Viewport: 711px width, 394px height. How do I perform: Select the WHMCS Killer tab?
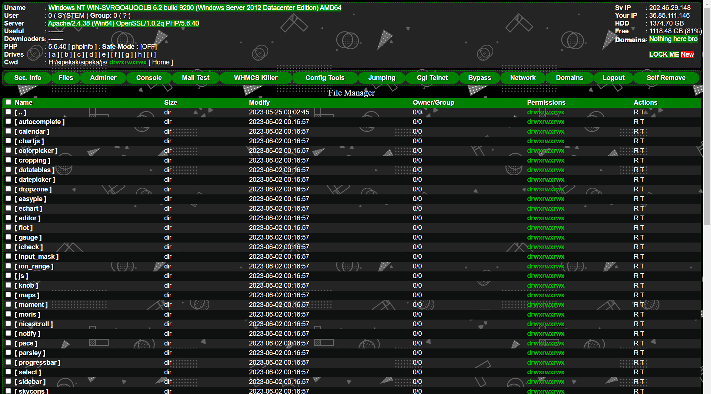point(256,78)
